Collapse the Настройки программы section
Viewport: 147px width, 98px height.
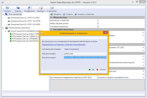pyautogui.click(x=51, y=30)
